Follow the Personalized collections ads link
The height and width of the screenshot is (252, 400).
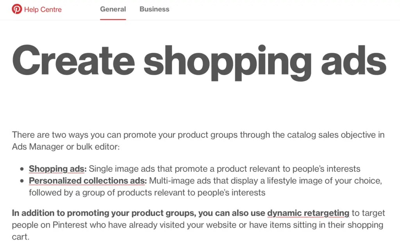point(87,181)
